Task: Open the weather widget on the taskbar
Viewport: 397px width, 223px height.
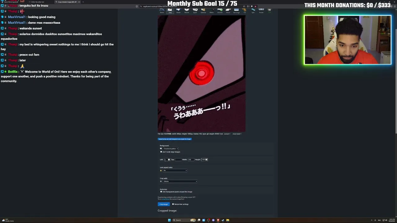Action: click(8, 220)
